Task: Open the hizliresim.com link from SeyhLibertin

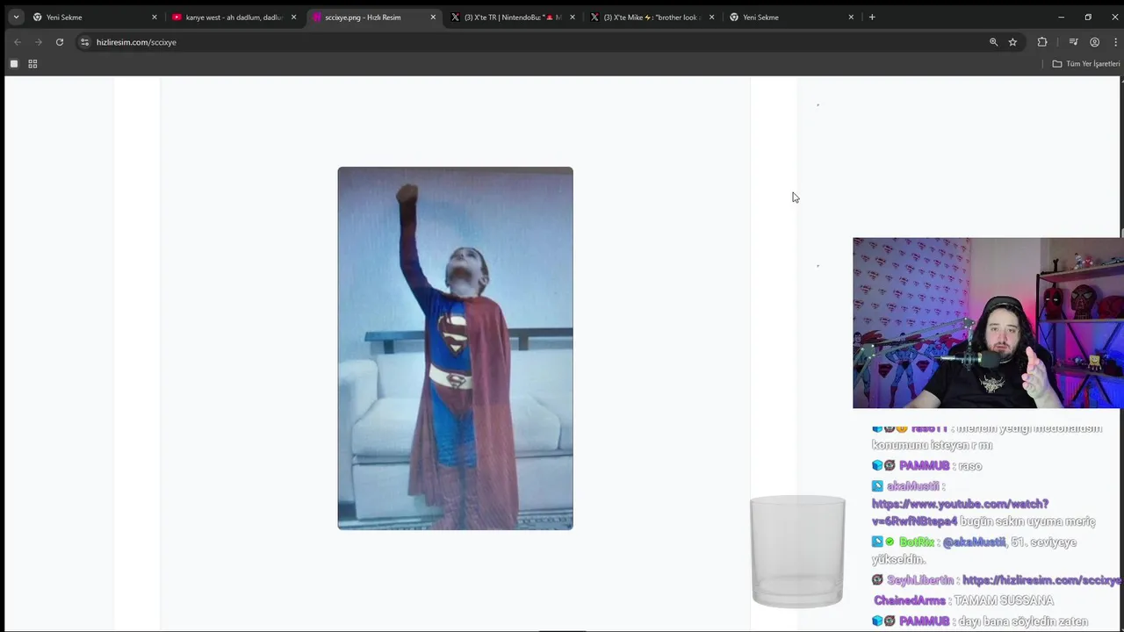Action: [x=1042, y=580]
